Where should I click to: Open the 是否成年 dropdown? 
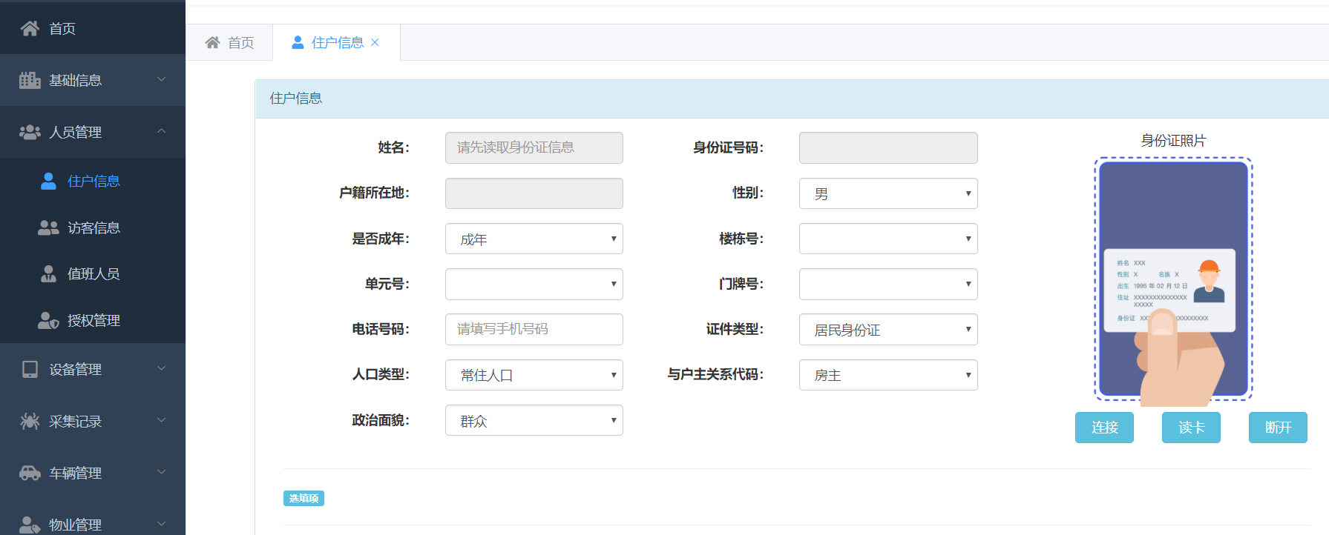pyautogui.click(x=534, y=239)
